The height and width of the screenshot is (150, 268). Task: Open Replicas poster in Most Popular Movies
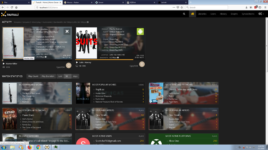83,93
